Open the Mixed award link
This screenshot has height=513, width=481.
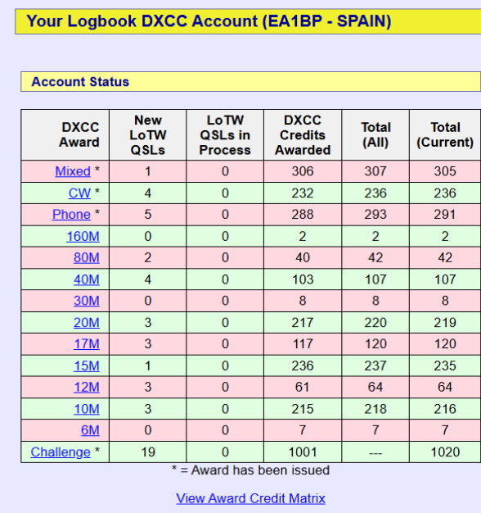click(73, 171)
